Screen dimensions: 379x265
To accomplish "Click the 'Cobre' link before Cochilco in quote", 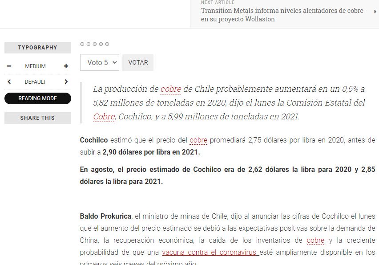I will [x=104, y=117].
